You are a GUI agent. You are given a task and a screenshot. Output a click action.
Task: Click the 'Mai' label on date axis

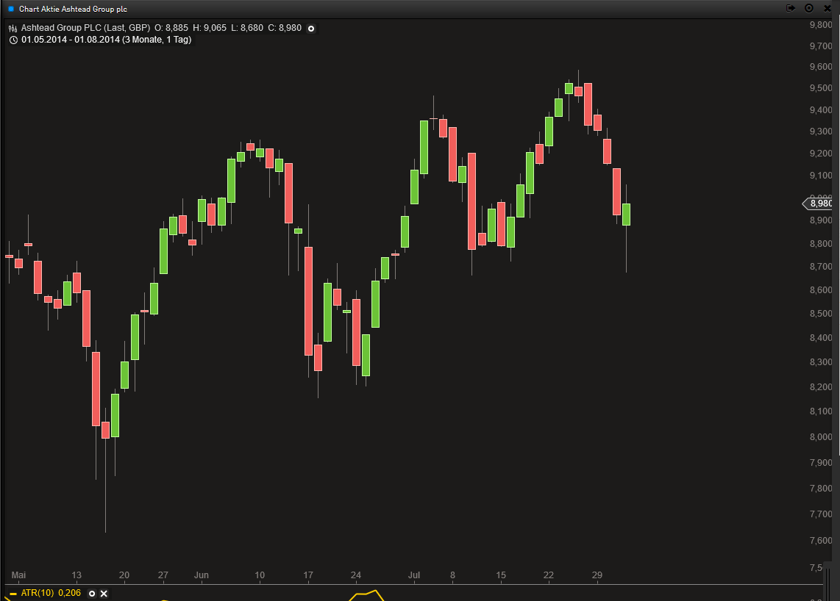(x=18, y=575)
